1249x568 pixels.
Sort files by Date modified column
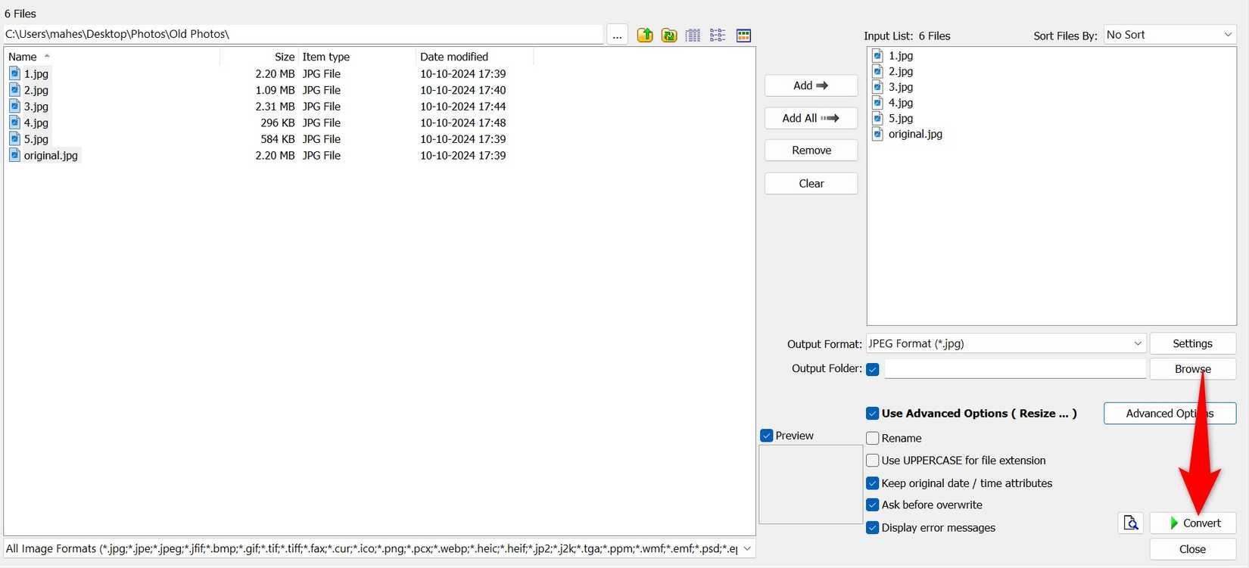(454, 57)
